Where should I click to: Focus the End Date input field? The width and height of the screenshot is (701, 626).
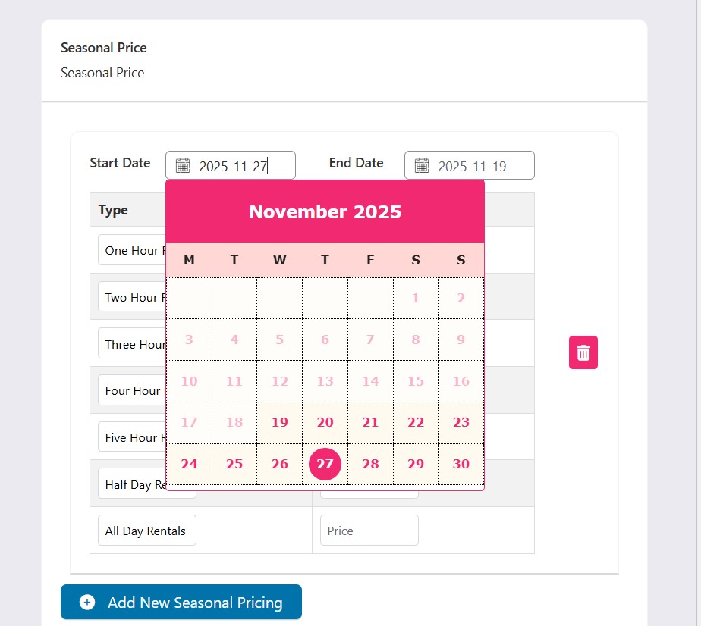pyautogui.click(x=478, y=166)
